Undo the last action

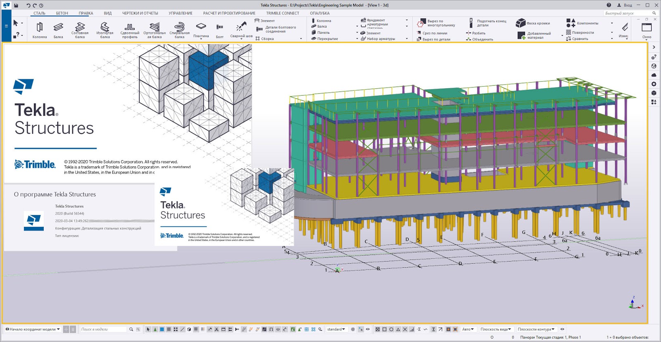(28, 5)
